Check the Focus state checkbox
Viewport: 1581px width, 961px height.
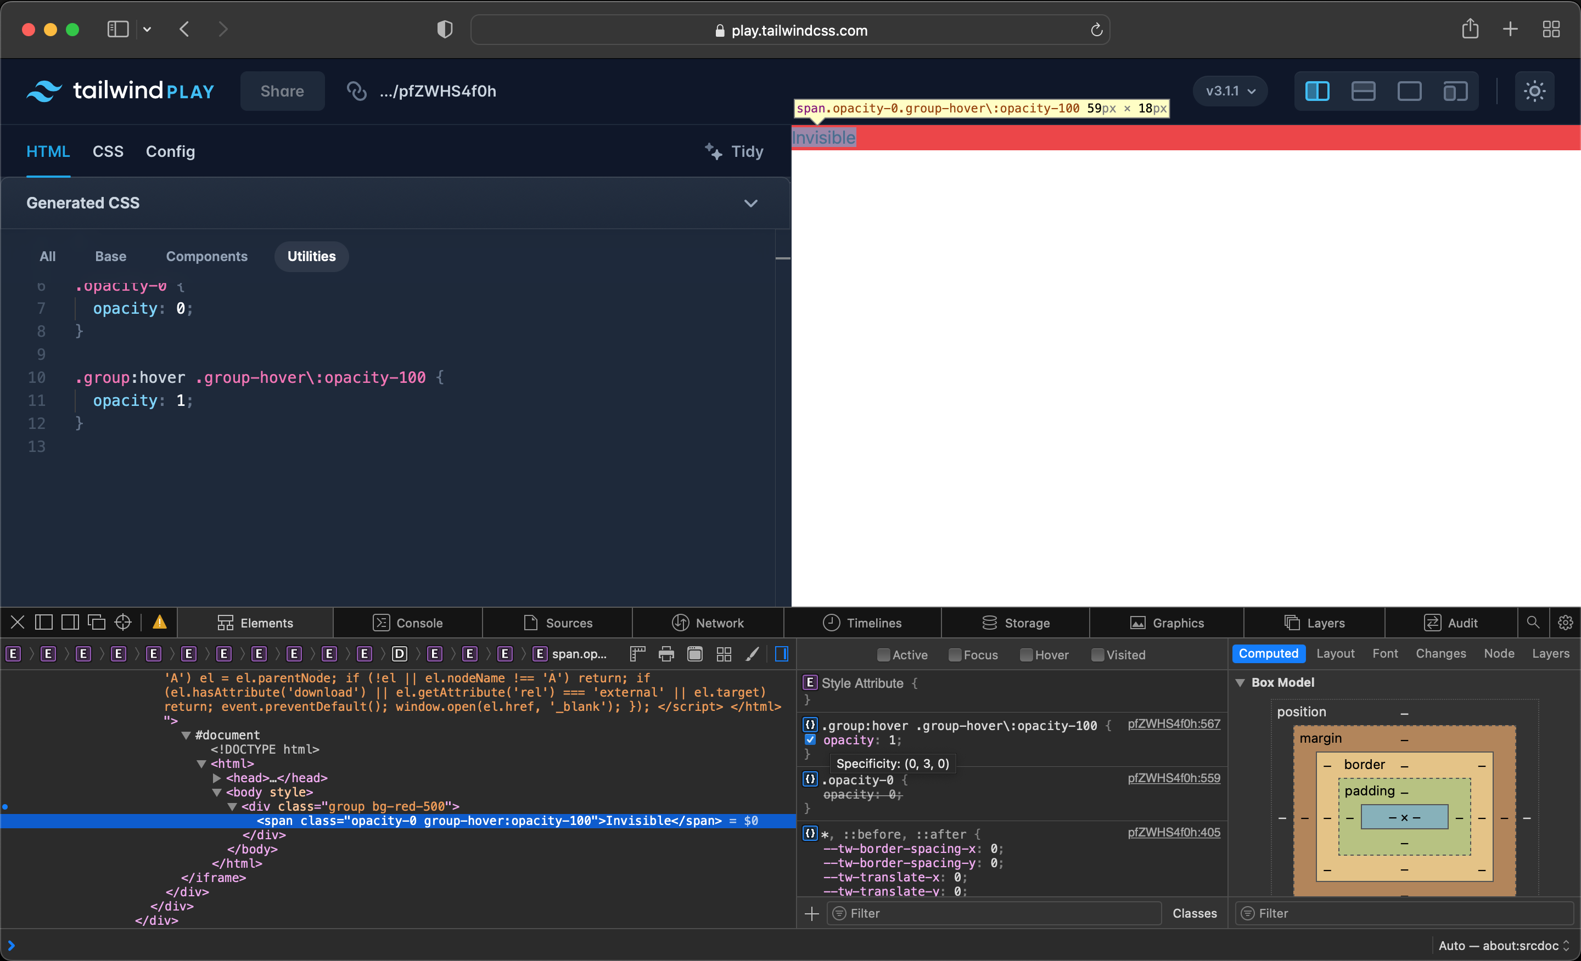[954, 654]
